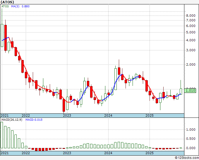Select the 2024 marker on price timeline

108,115
